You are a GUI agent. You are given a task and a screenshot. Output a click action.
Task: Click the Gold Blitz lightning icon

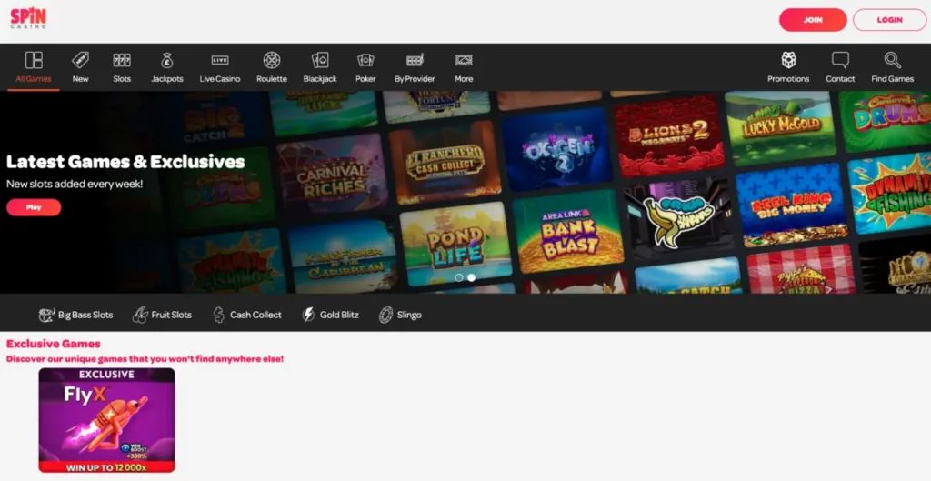coord(308,315)
